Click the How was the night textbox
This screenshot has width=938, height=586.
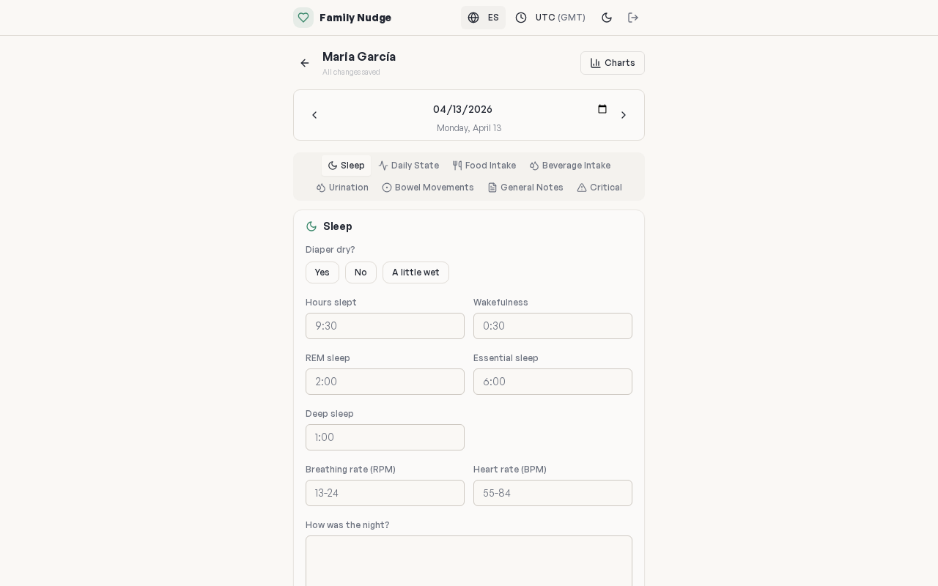(x=469, y=560)
